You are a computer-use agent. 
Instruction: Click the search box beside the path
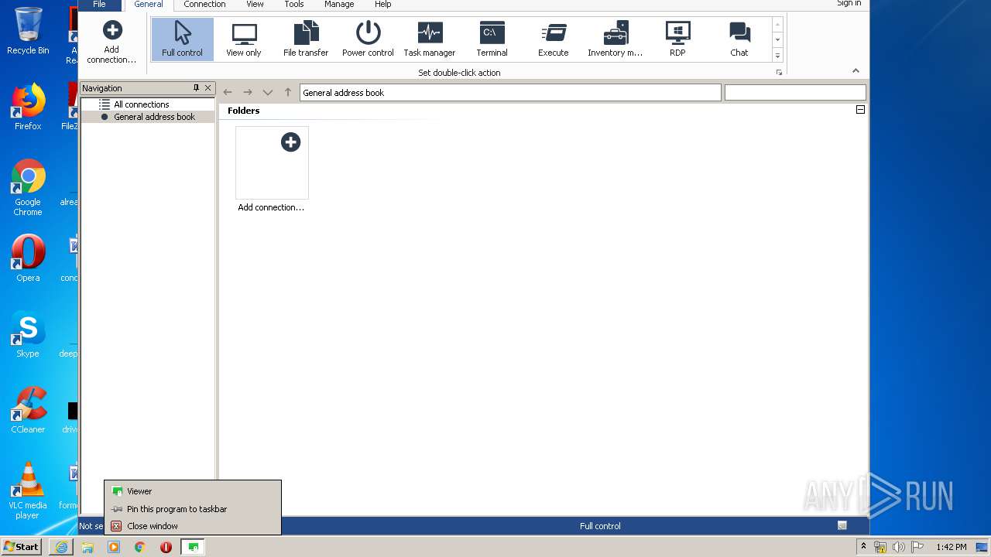pos(795,93)
